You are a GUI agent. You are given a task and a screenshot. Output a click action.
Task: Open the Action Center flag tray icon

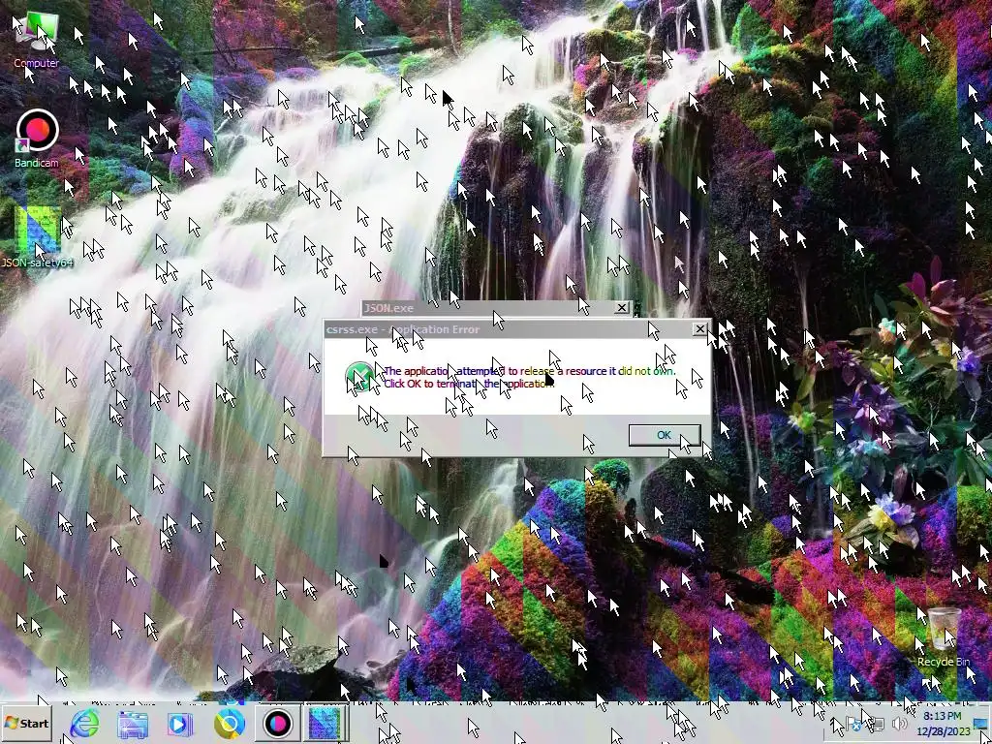[x=853, y=723]
